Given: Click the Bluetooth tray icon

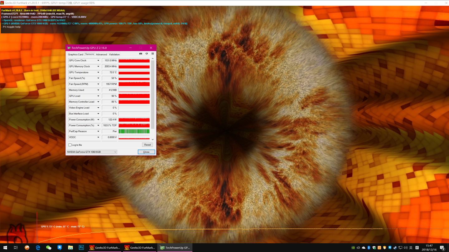Looking at the screenshot, I should point(369,248).
